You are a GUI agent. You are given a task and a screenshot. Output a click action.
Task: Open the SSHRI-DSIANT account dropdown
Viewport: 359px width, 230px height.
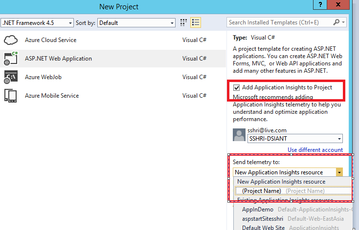(295, 139)
